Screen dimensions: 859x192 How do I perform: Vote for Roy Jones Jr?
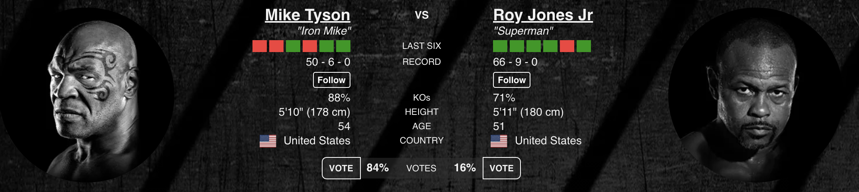(x=502, y=168)
